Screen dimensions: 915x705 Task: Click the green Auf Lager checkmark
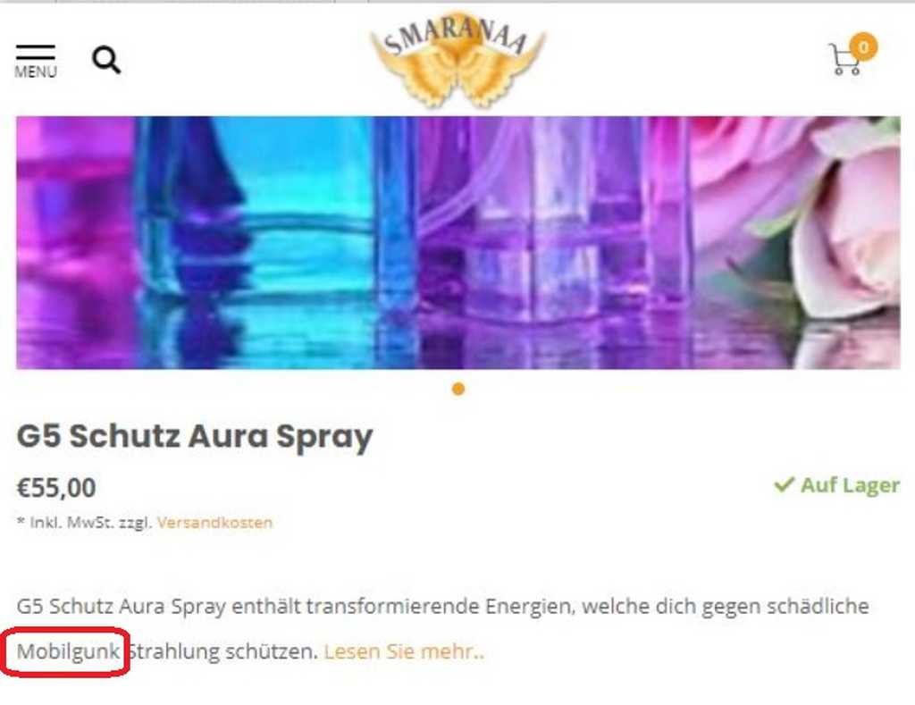pyautogui.click(x=784, y=484)
